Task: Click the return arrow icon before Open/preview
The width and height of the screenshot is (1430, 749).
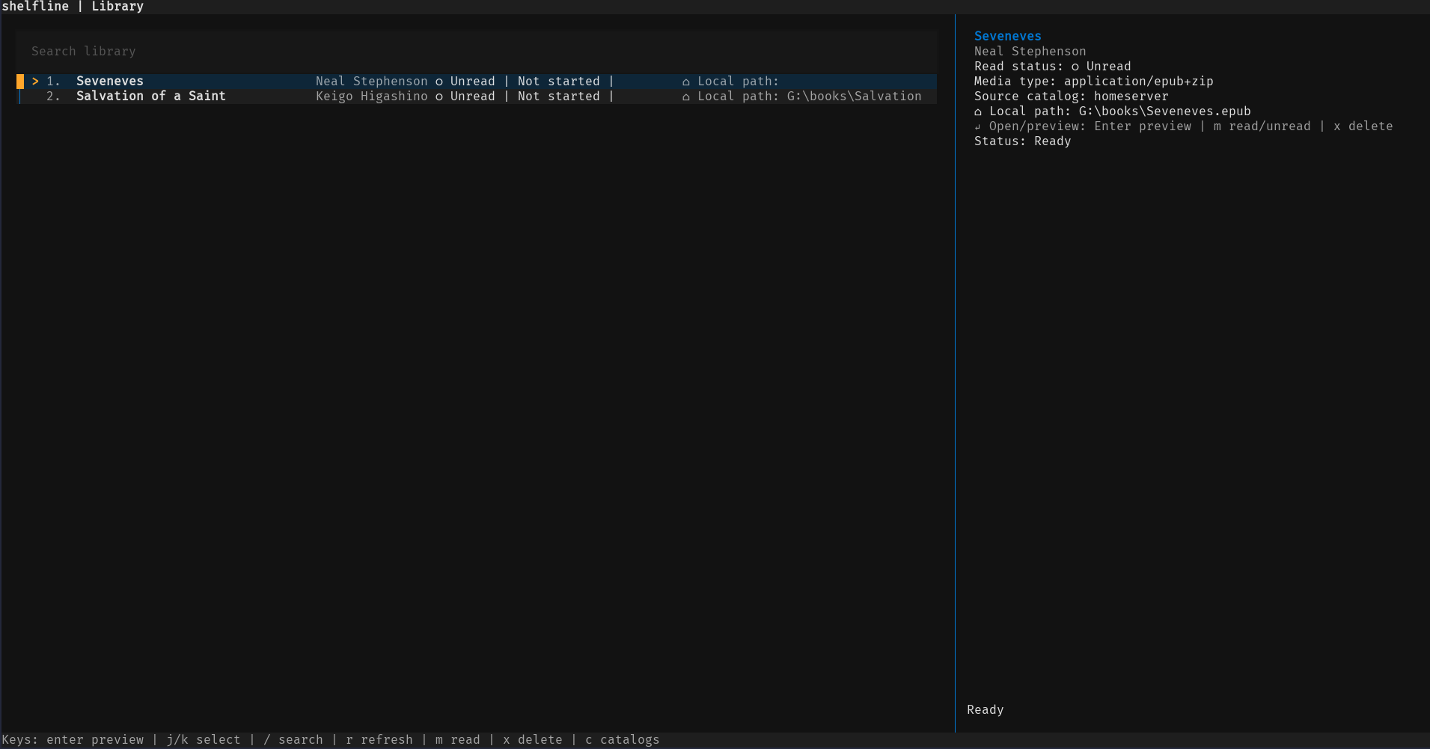Action: point(978,126)
